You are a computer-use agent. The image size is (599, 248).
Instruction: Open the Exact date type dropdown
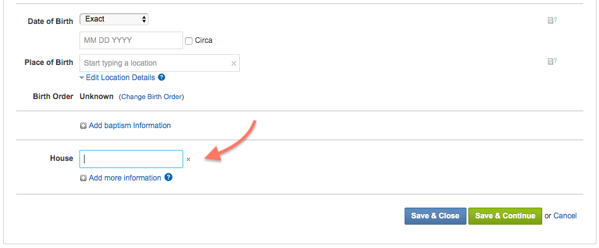click(114, 19)
